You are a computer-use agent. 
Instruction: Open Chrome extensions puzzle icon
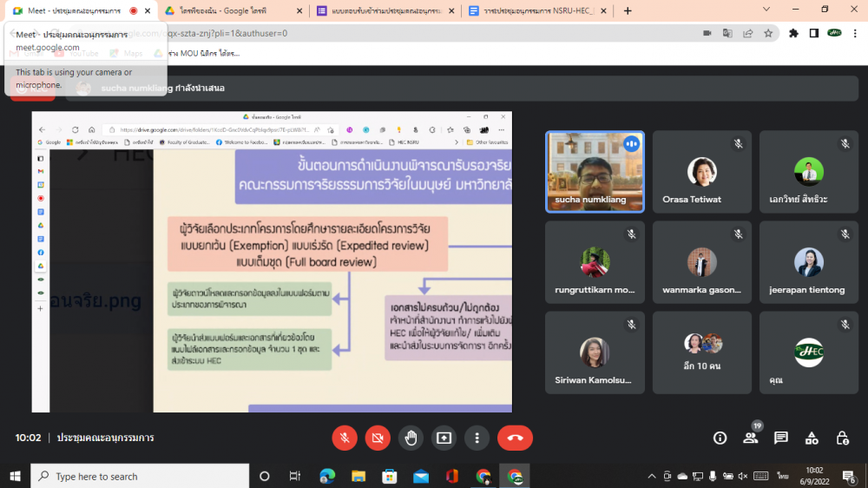tap(793, 33)
